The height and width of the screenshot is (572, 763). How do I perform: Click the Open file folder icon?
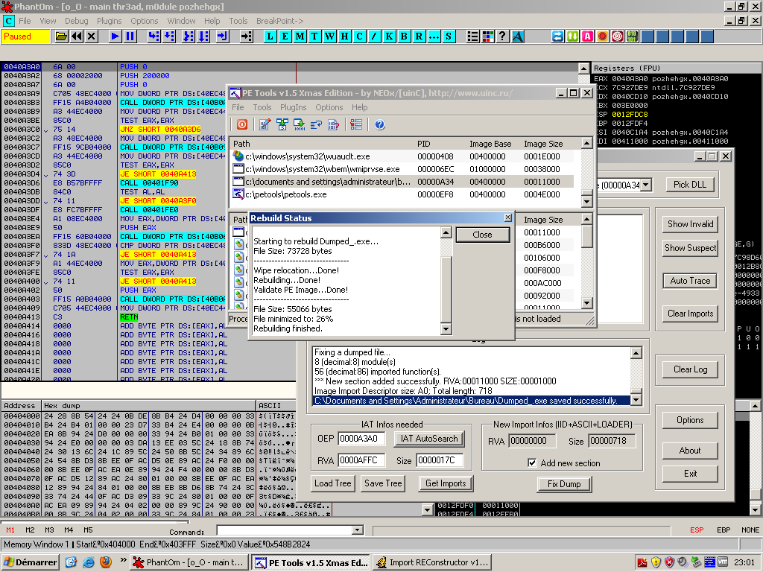61,36
